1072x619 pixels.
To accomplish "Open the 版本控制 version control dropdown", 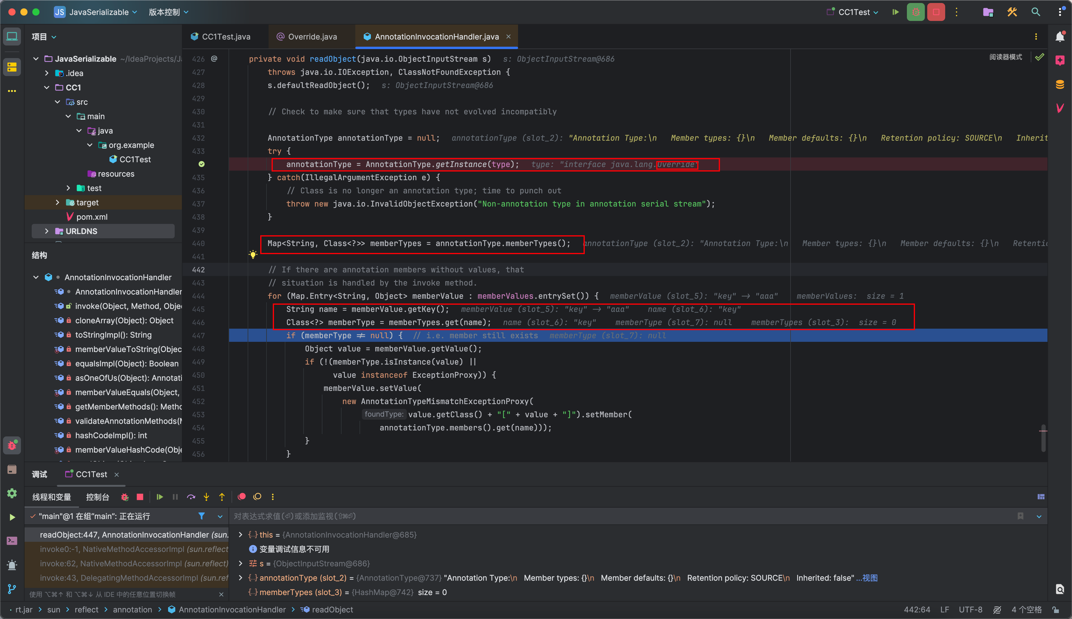I will point(168,12).
